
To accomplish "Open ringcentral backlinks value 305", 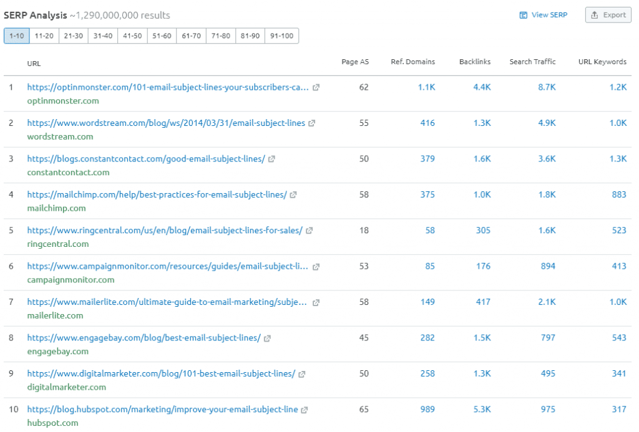I will (484, 231).
